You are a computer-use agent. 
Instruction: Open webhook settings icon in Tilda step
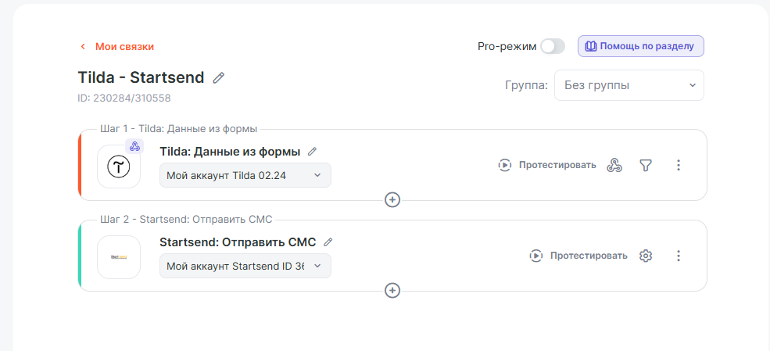614,165
